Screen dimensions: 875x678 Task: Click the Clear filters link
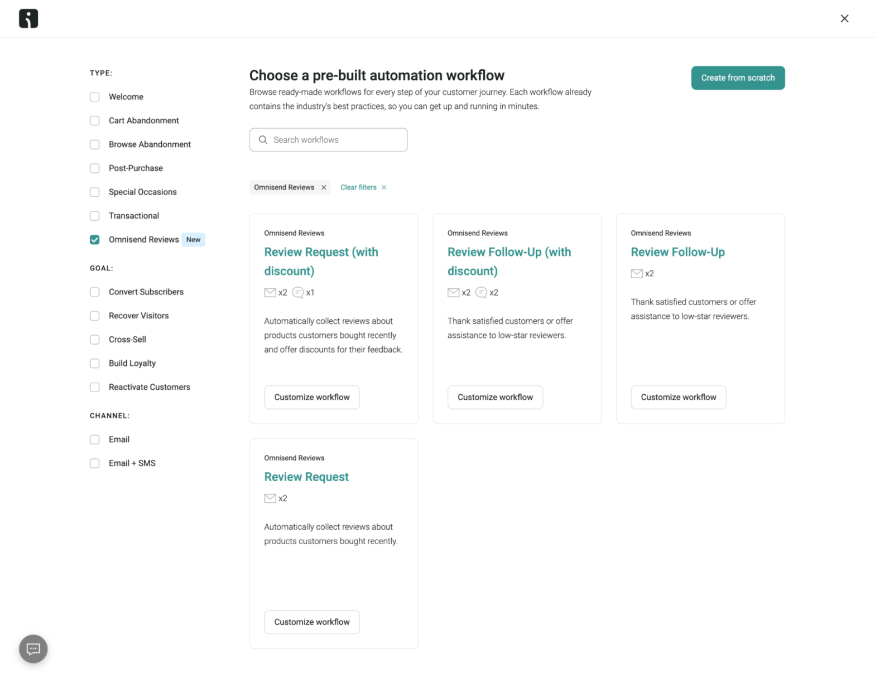point(358,187)
